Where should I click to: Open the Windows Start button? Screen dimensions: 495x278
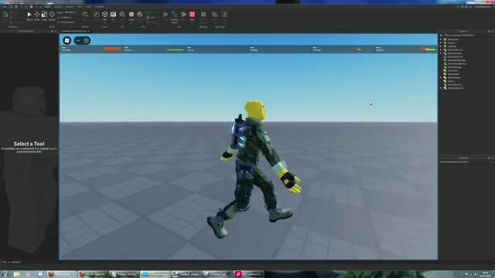pyautogui.click(x=5, y=274)
